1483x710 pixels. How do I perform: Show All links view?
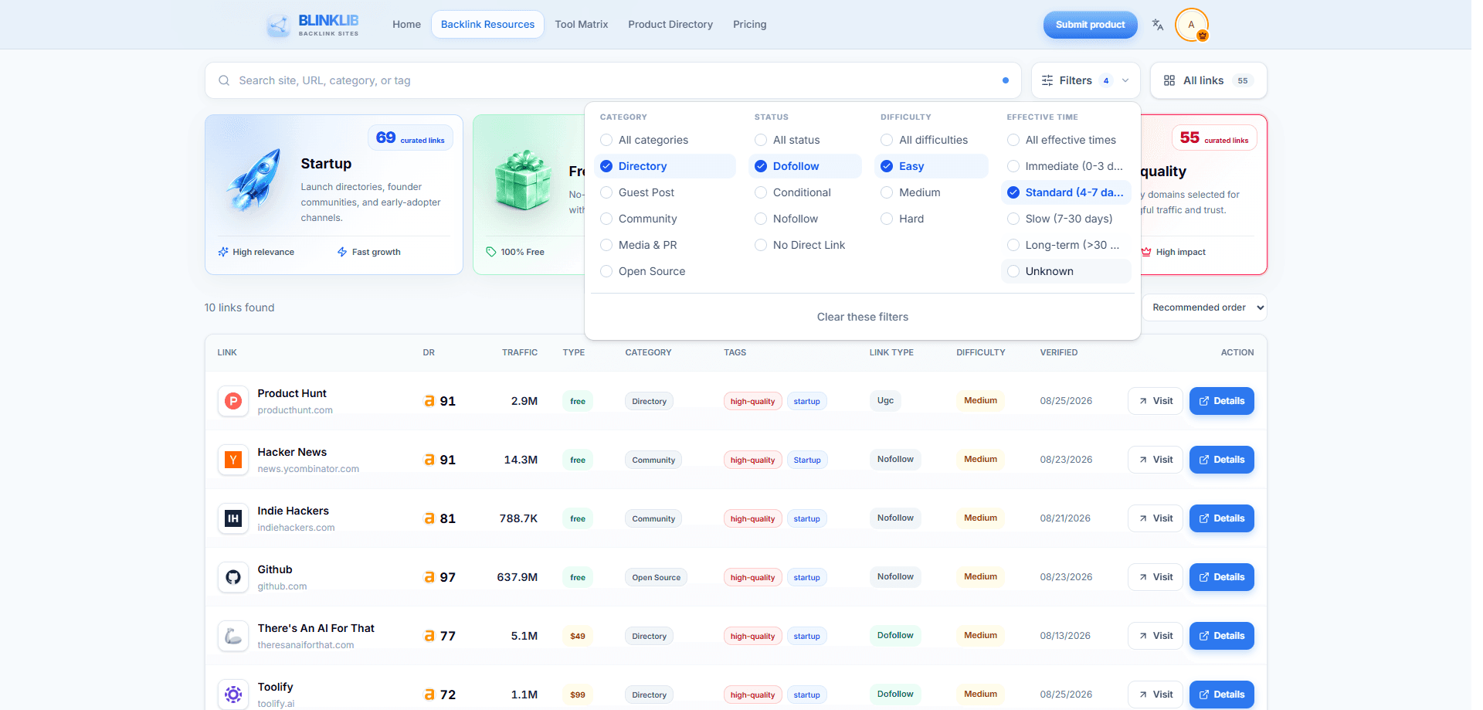(1208, 80)
